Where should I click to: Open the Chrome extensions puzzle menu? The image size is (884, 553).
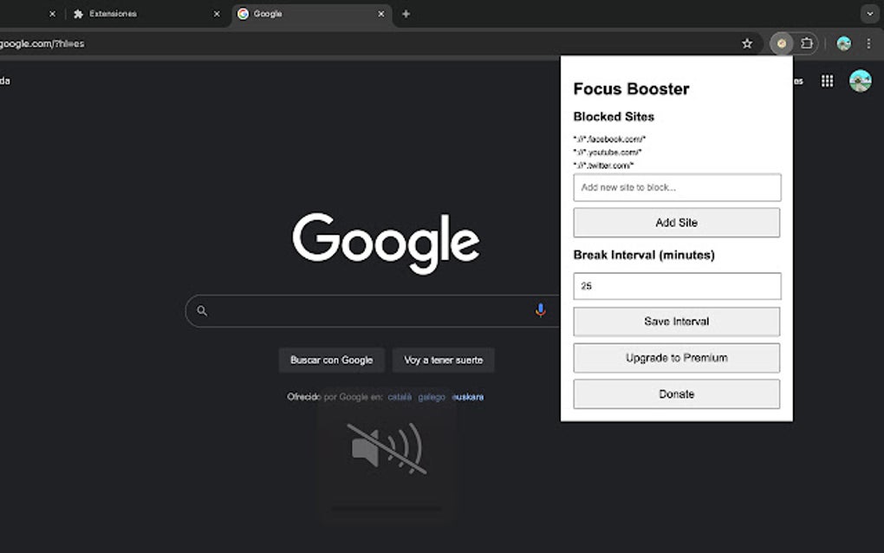808,42
